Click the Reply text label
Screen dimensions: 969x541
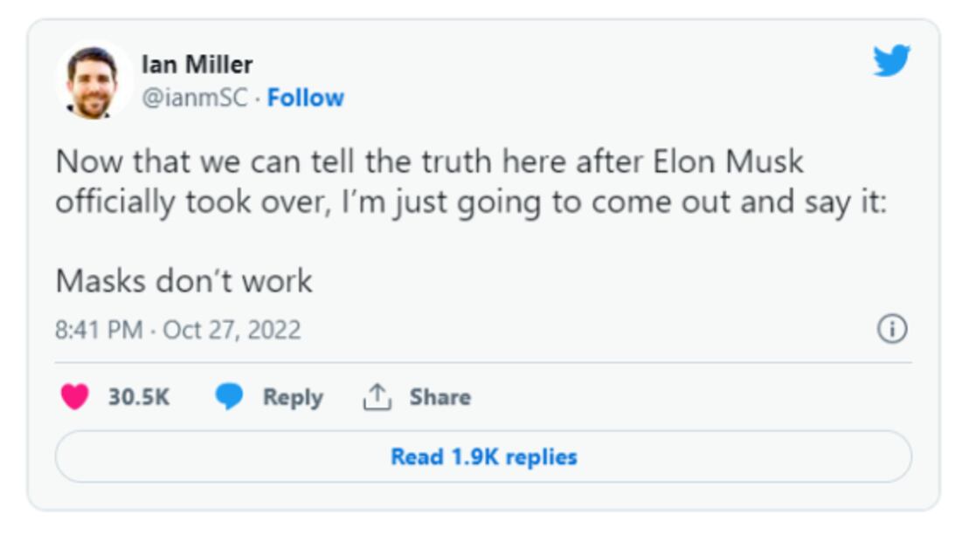click(x=293, y=397)
